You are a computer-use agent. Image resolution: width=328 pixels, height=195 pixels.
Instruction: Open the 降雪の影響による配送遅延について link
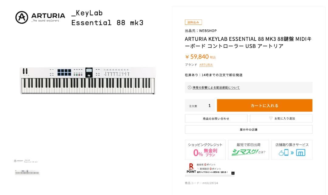click(x=216, y=88)
